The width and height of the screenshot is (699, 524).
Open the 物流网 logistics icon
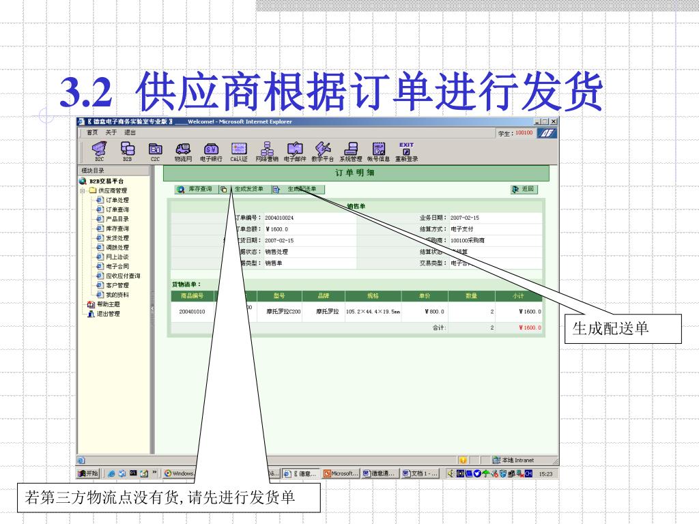[x=183, y=151]
